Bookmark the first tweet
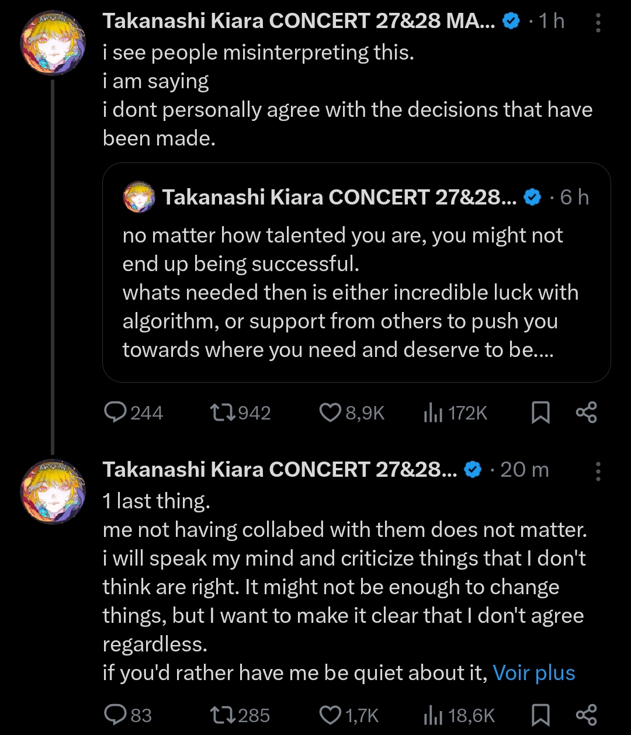Viewport: 631px width, 735px height. pos(540,412)
